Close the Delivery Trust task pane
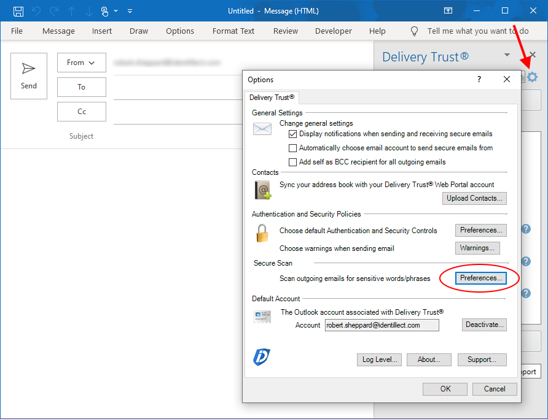The height and width of the screenshot is (419, 548). click(532, 55)
